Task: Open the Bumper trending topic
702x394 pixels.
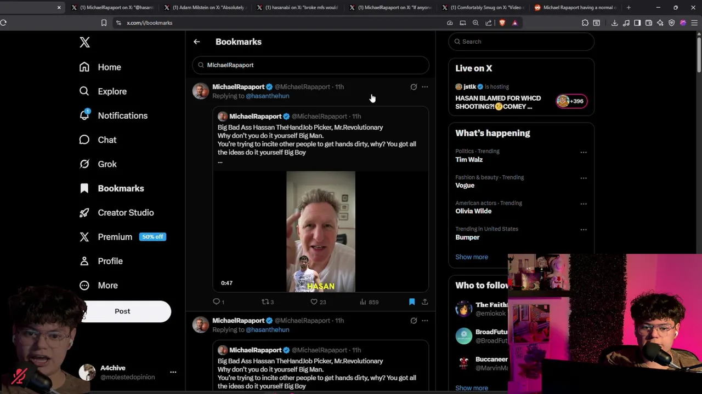Action: (467, 237)
